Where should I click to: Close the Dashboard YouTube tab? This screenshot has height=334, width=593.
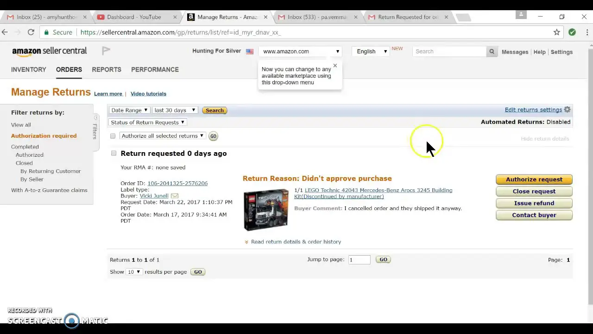point(175,17)
